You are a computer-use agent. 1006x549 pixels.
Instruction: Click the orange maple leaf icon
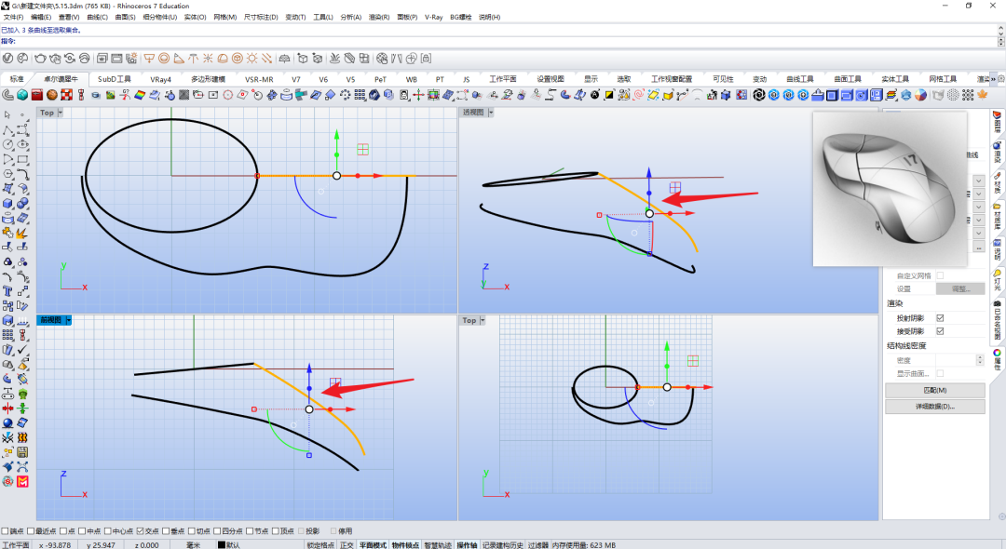983,95
